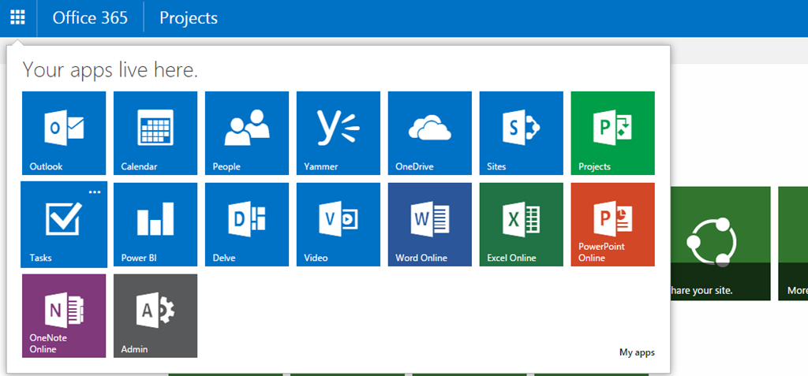Open the Outlook app tile

(64, 133)
